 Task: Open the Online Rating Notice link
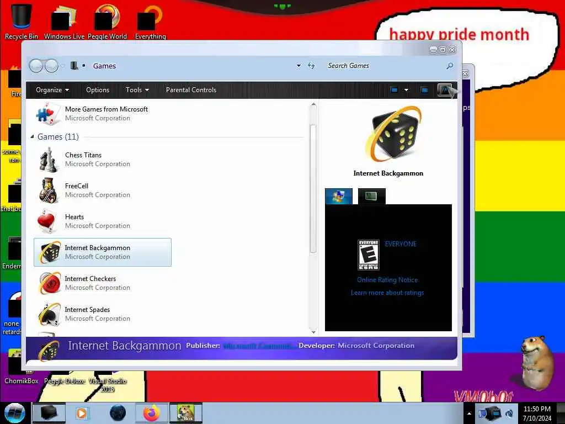pos(387,280)
